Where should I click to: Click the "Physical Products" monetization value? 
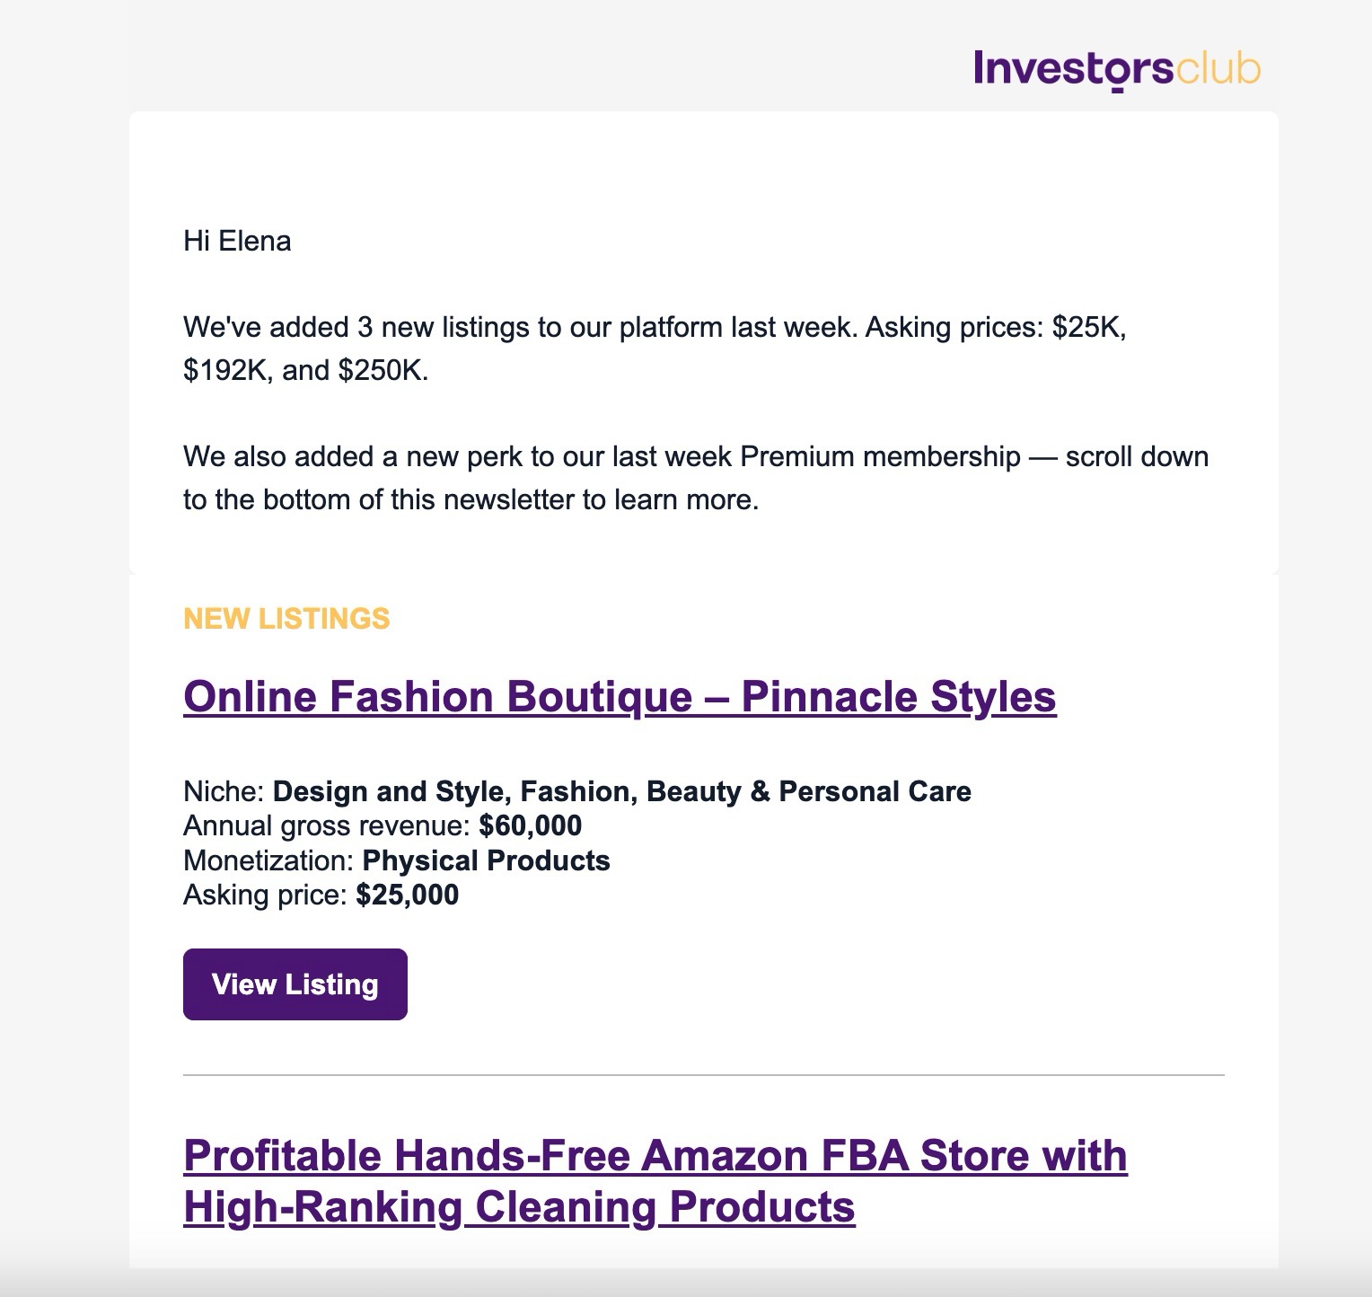point(486,860)
